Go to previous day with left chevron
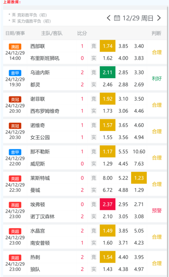169x277 pixels. 109,18
